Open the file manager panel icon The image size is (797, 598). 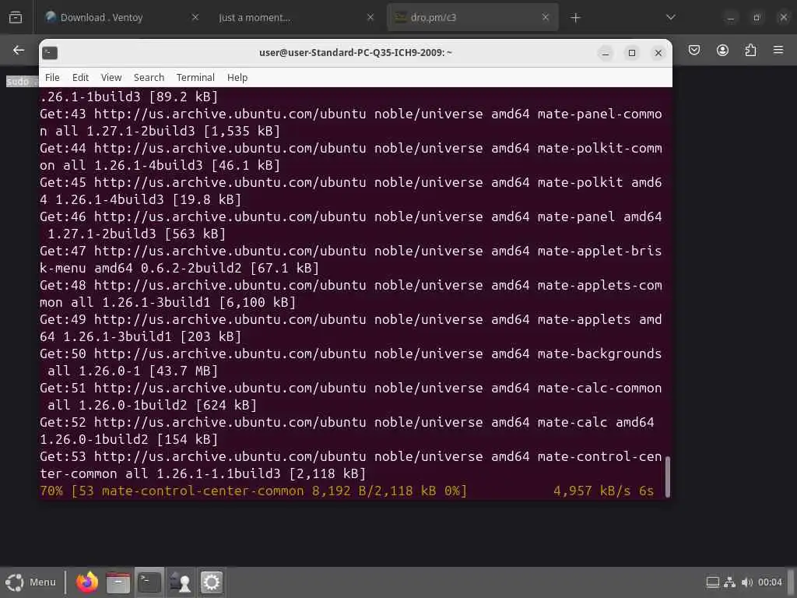pyautogui.click(x=118, y=582)
